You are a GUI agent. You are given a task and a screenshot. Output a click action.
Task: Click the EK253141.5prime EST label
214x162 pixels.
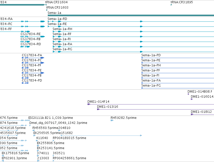click(x=51, y=148)
